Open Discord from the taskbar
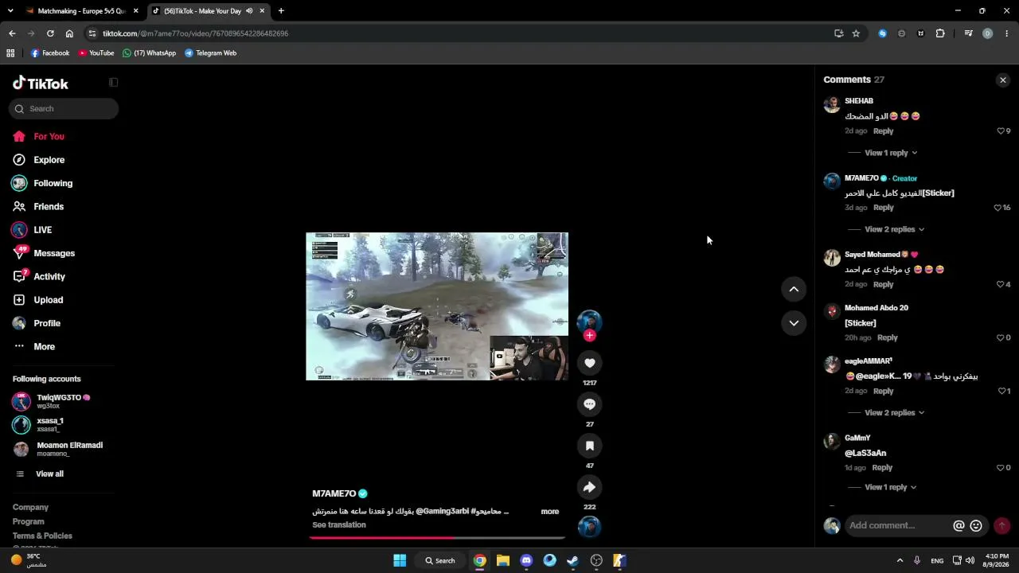1019x573 pixels. 526,560
